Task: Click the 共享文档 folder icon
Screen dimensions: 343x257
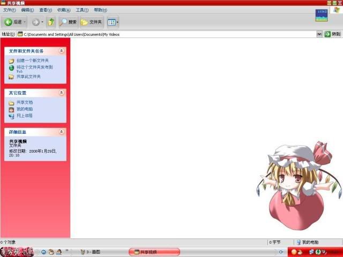Action: 11,103
